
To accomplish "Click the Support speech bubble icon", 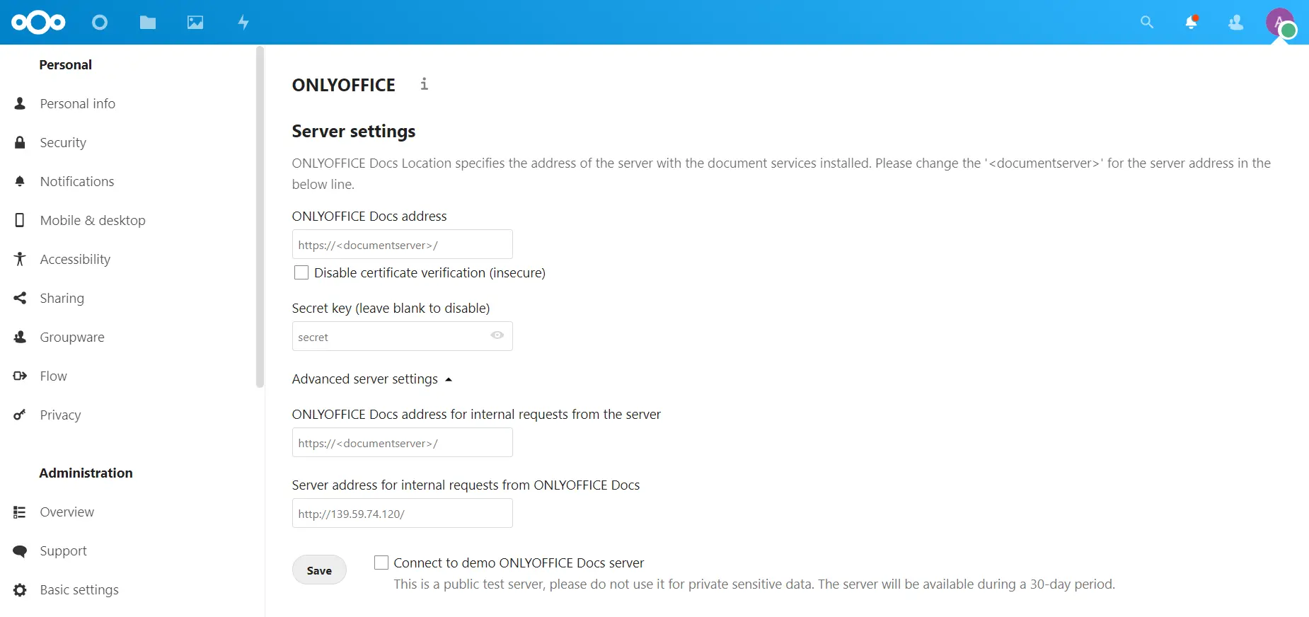I will (20, 550).
